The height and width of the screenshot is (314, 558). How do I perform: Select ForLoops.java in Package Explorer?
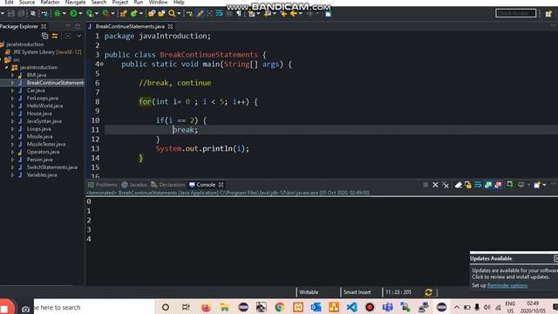43,99
